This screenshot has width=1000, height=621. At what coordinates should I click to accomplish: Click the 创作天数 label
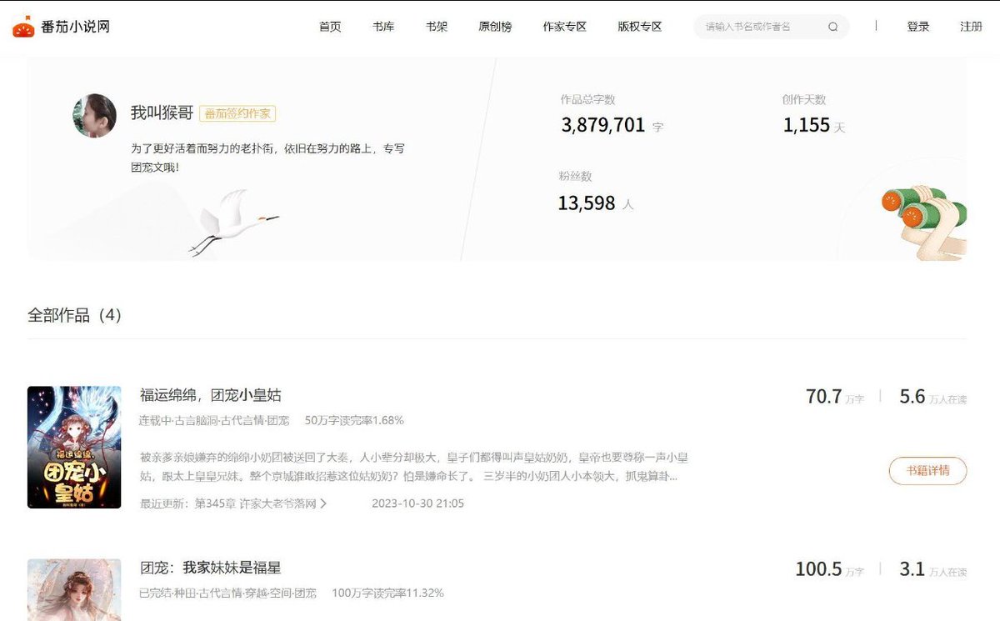804,99
